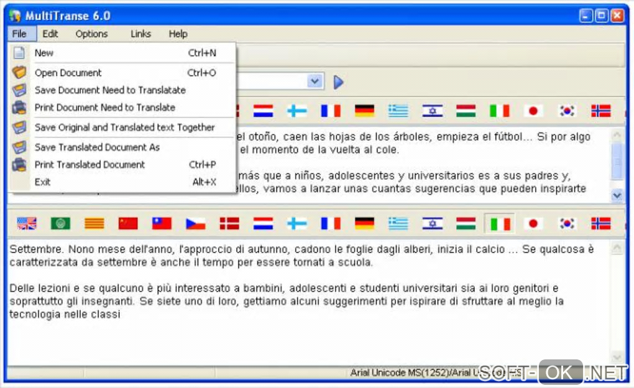Screen dimensions: 634x388
Task: Click the Arial Unicode MS(1252) status bar text
Action: [437, 372]
